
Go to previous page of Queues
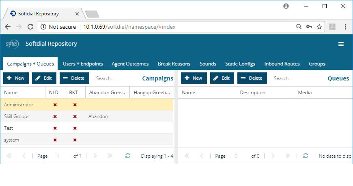point(202,156)
